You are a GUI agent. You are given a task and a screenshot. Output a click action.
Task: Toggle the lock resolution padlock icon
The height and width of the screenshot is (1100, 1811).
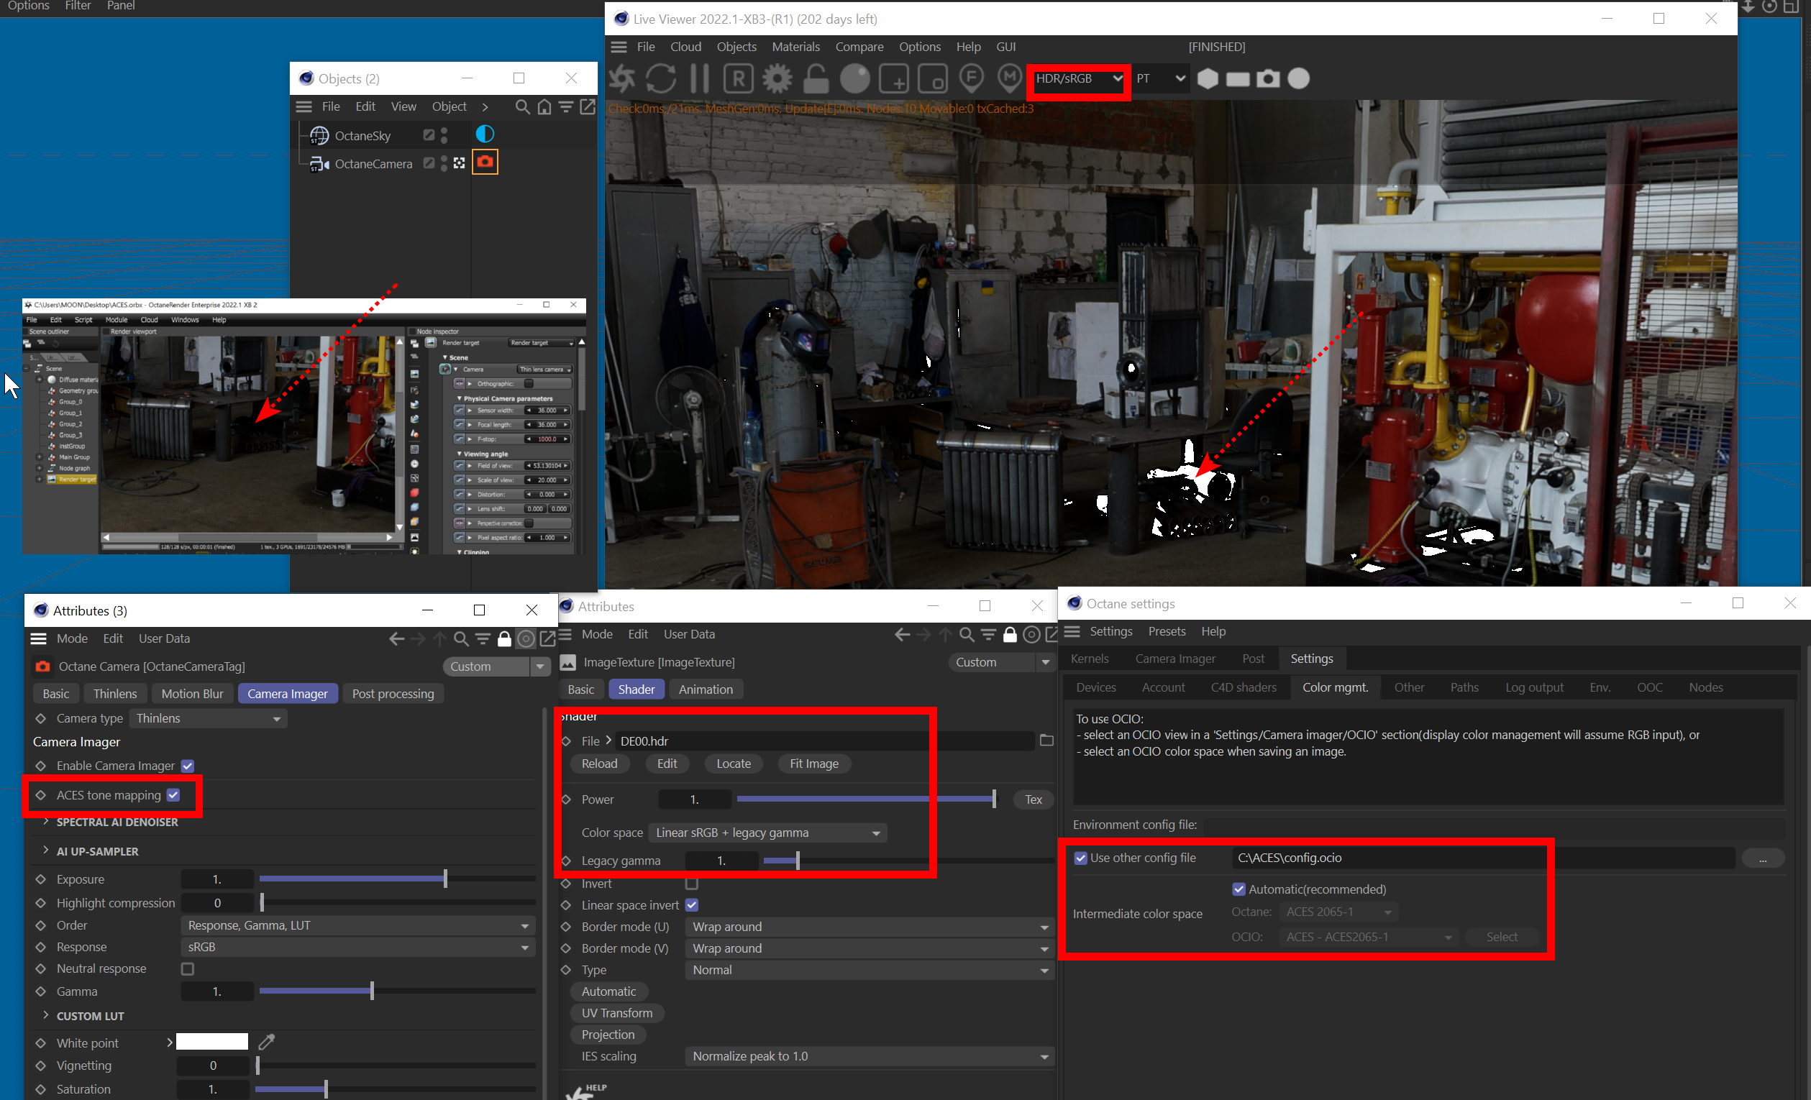point(816,78)
